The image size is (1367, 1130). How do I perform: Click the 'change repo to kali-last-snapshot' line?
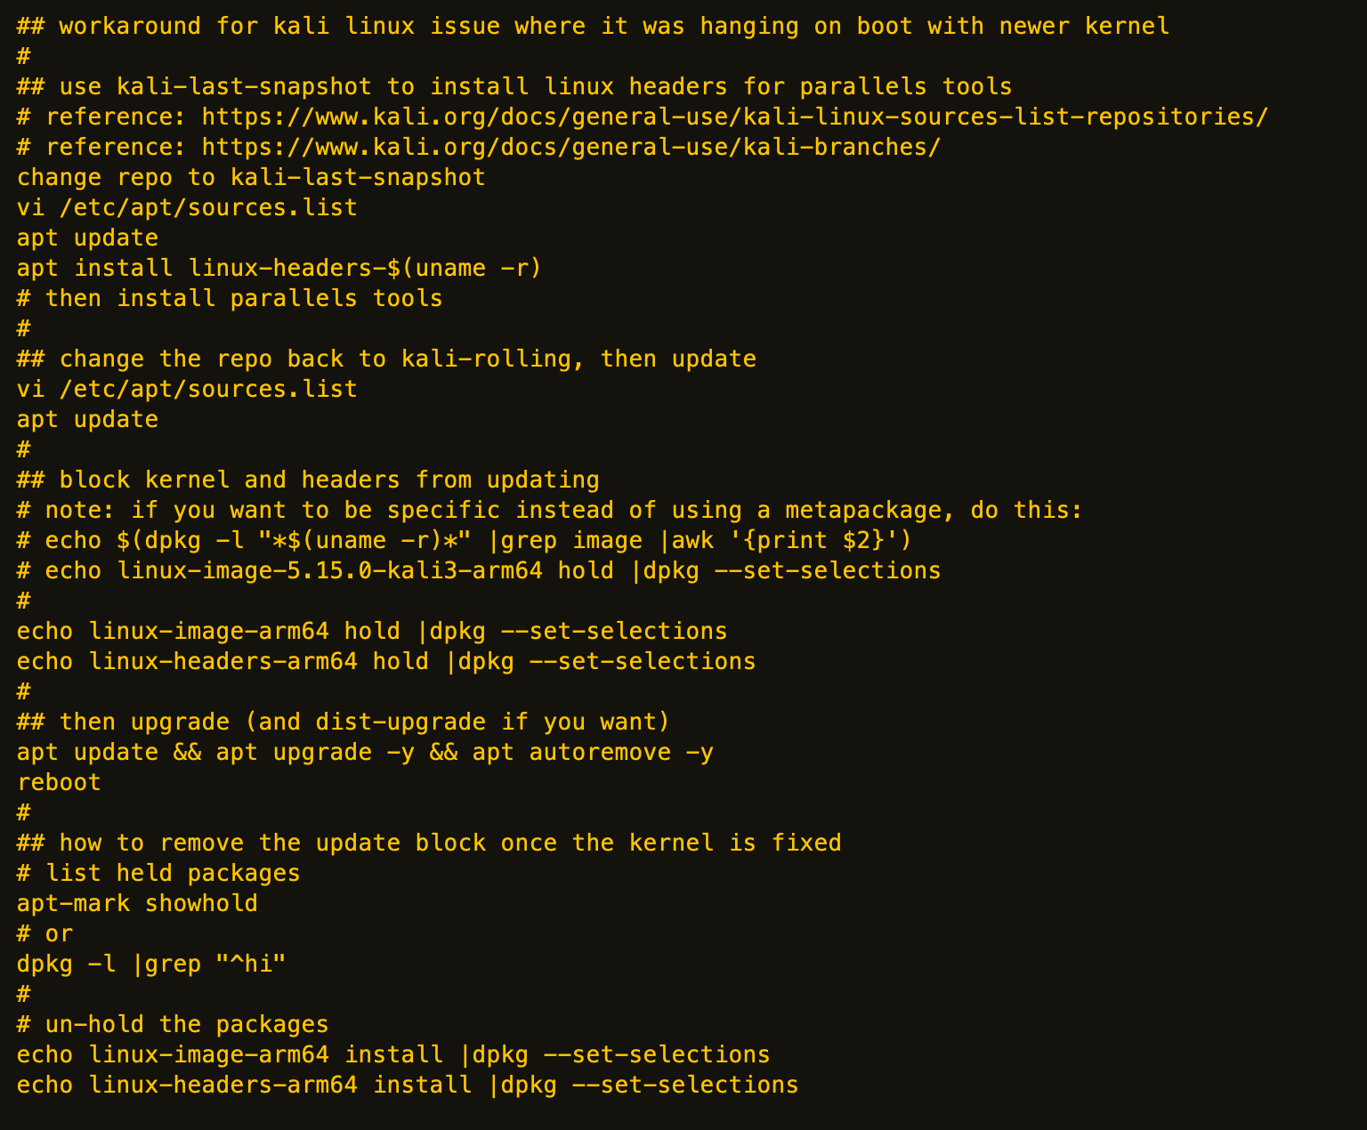coord(251,178)
